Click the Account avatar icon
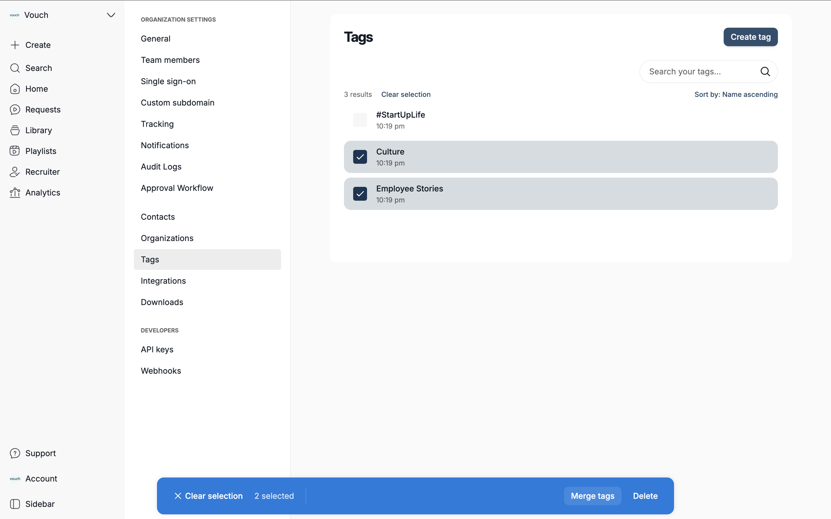This screenshot has width=831, height=519. [x=15, y=479]
